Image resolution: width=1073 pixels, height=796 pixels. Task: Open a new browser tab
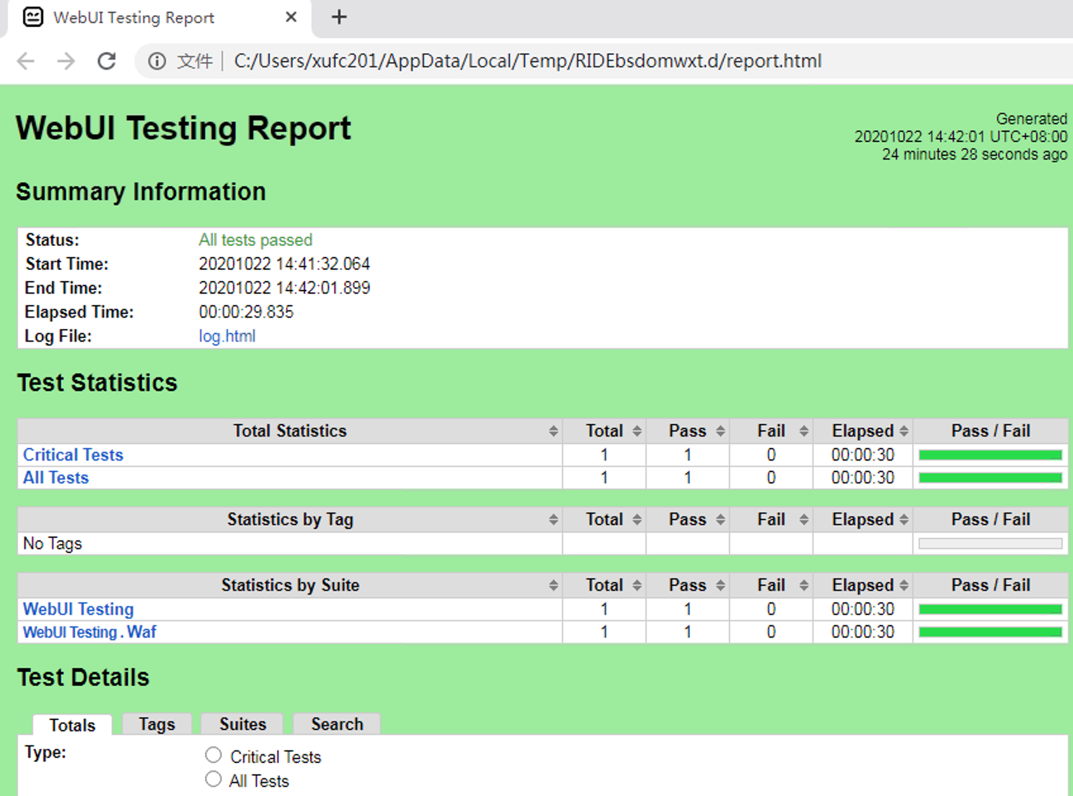pyautogui.click(x=339, y=17)
